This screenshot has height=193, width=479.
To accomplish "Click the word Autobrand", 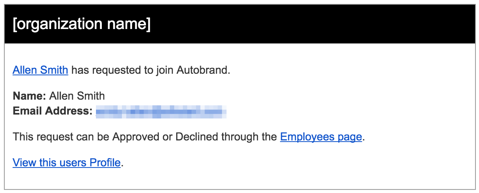I will click(x=203, y=70).
